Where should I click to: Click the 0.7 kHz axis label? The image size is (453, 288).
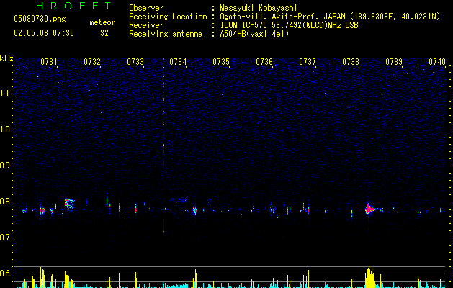pos(6,238)
